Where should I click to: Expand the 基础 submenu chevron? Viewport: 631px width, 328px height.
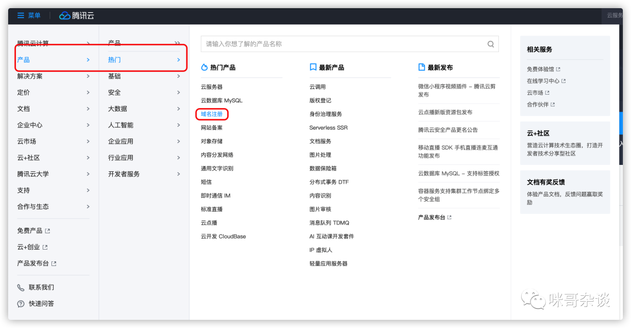(x=179, y=76)
